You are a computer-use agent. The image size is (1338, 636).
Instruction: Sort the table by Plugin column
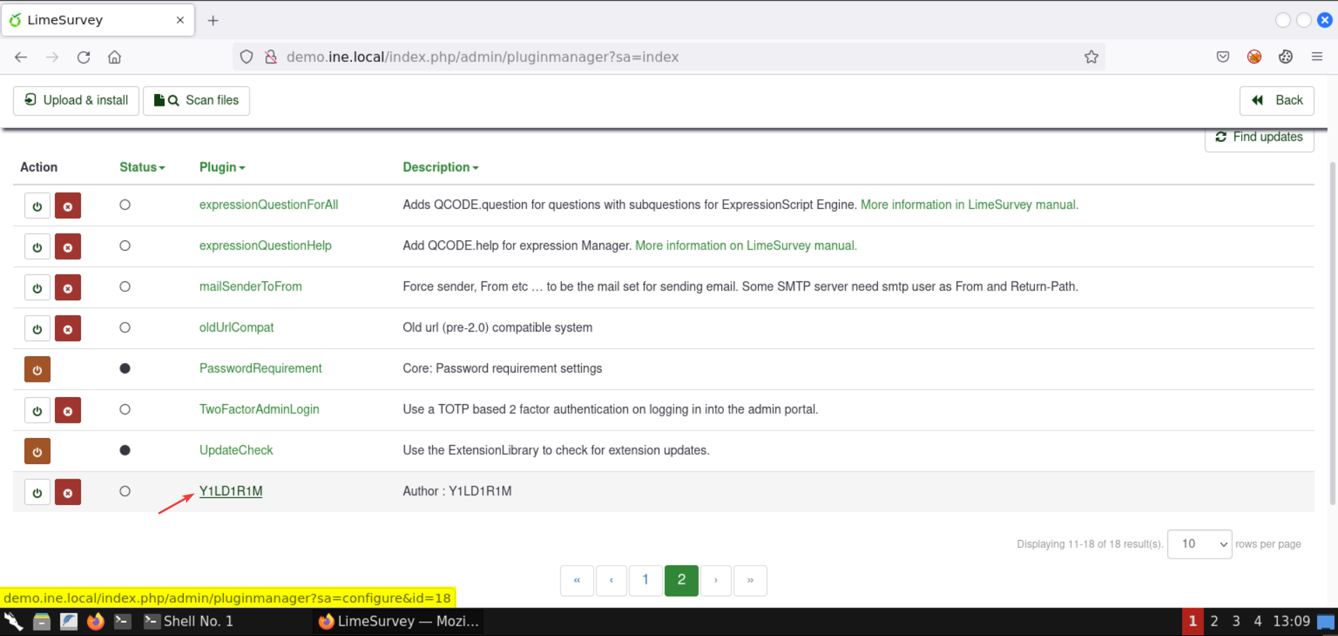coord(222,167)
